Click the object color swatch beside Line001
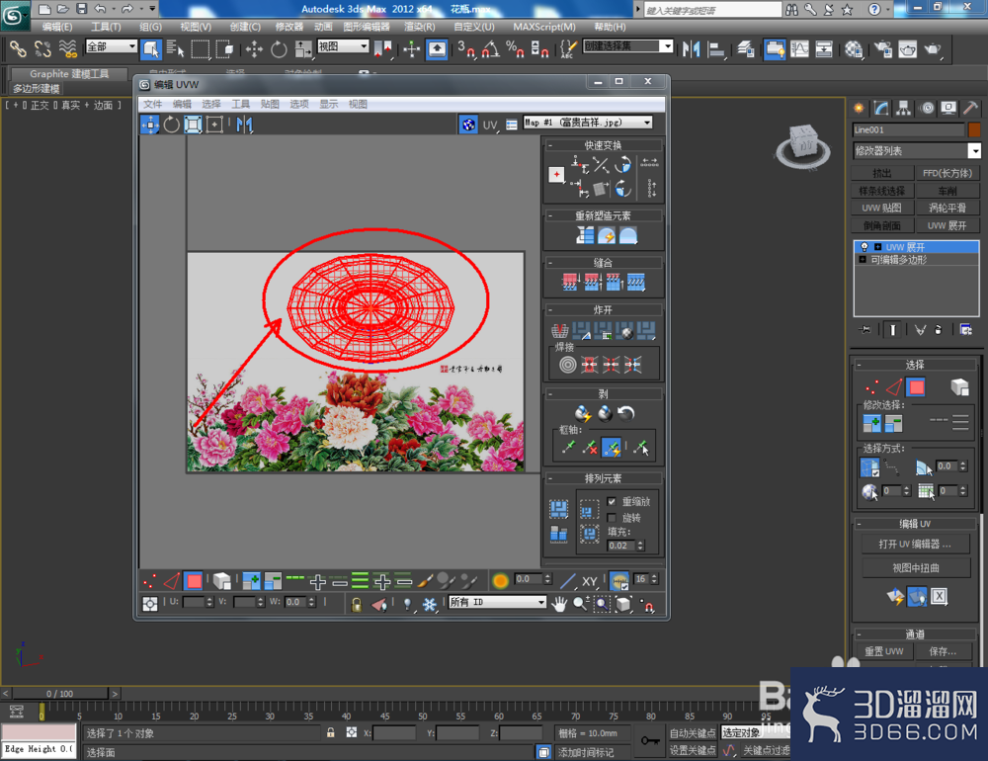 pyautogui.click(x=974, y=129)
